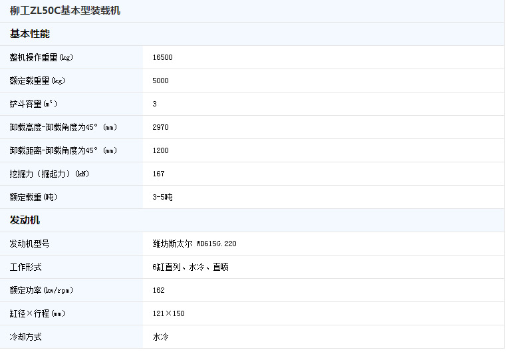Select the 发动机 section header
This screenshot has height=354, width=506.
[x=25, y=220]
